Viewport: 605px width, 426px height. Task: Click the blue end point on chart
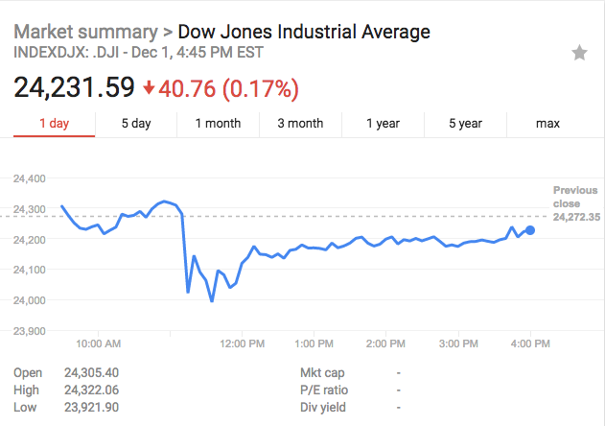(531, 229)
